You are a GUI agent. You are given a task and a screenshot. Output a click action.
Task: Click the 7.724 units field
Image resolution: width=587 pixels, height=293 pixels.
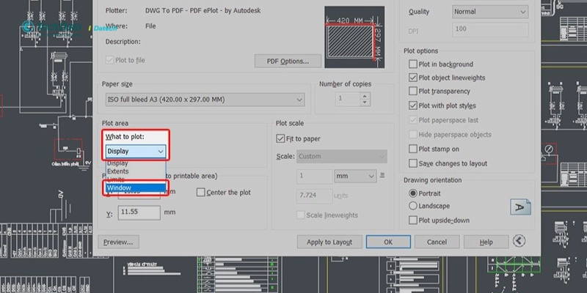315,196
